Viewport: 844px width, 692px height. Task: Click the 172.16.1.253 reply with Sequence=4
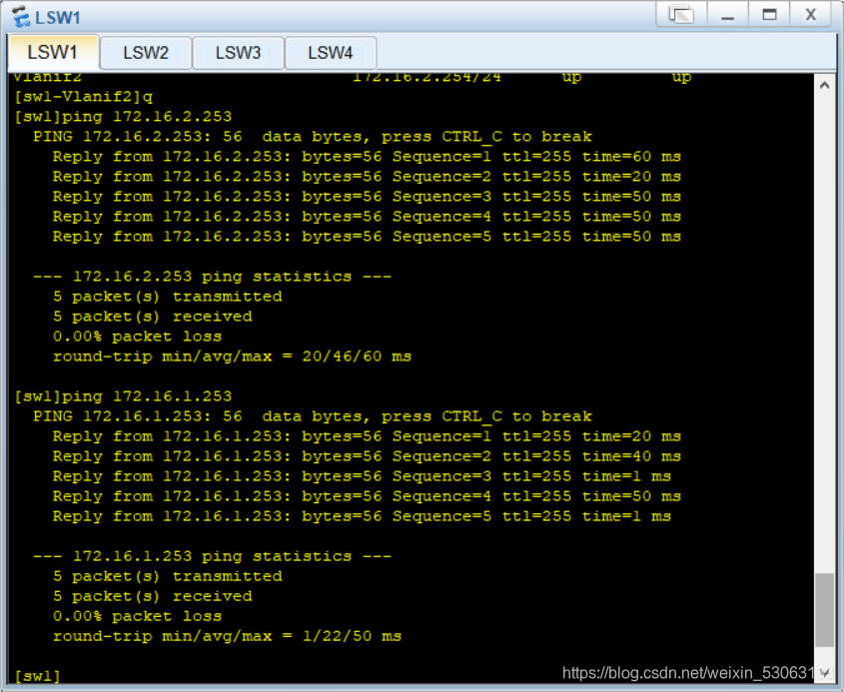click(x=367, y=496)
